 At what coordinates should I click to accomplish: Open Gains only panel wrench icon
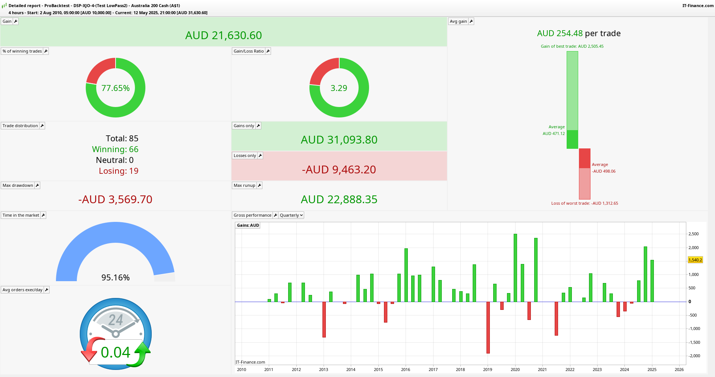[258, 126]
